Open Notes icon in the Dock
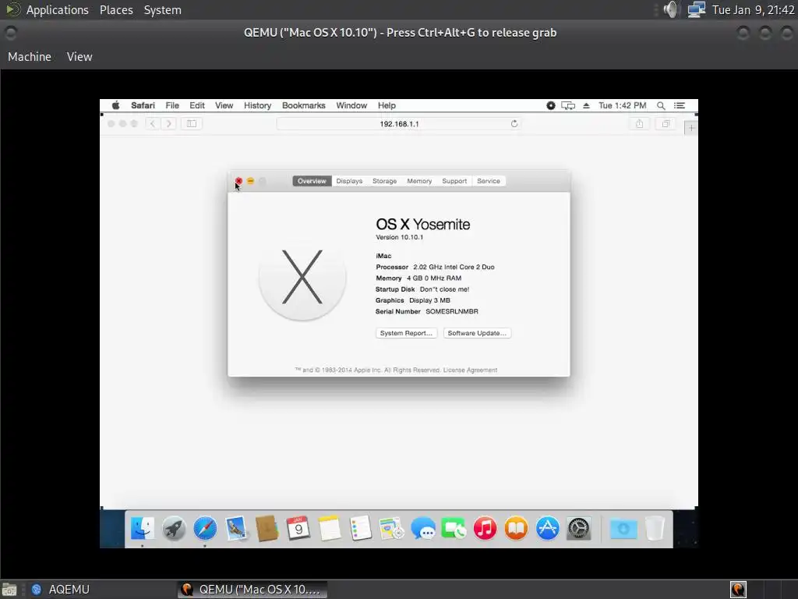The height and width of the screenshot is (599, 798). pos(330,528)
